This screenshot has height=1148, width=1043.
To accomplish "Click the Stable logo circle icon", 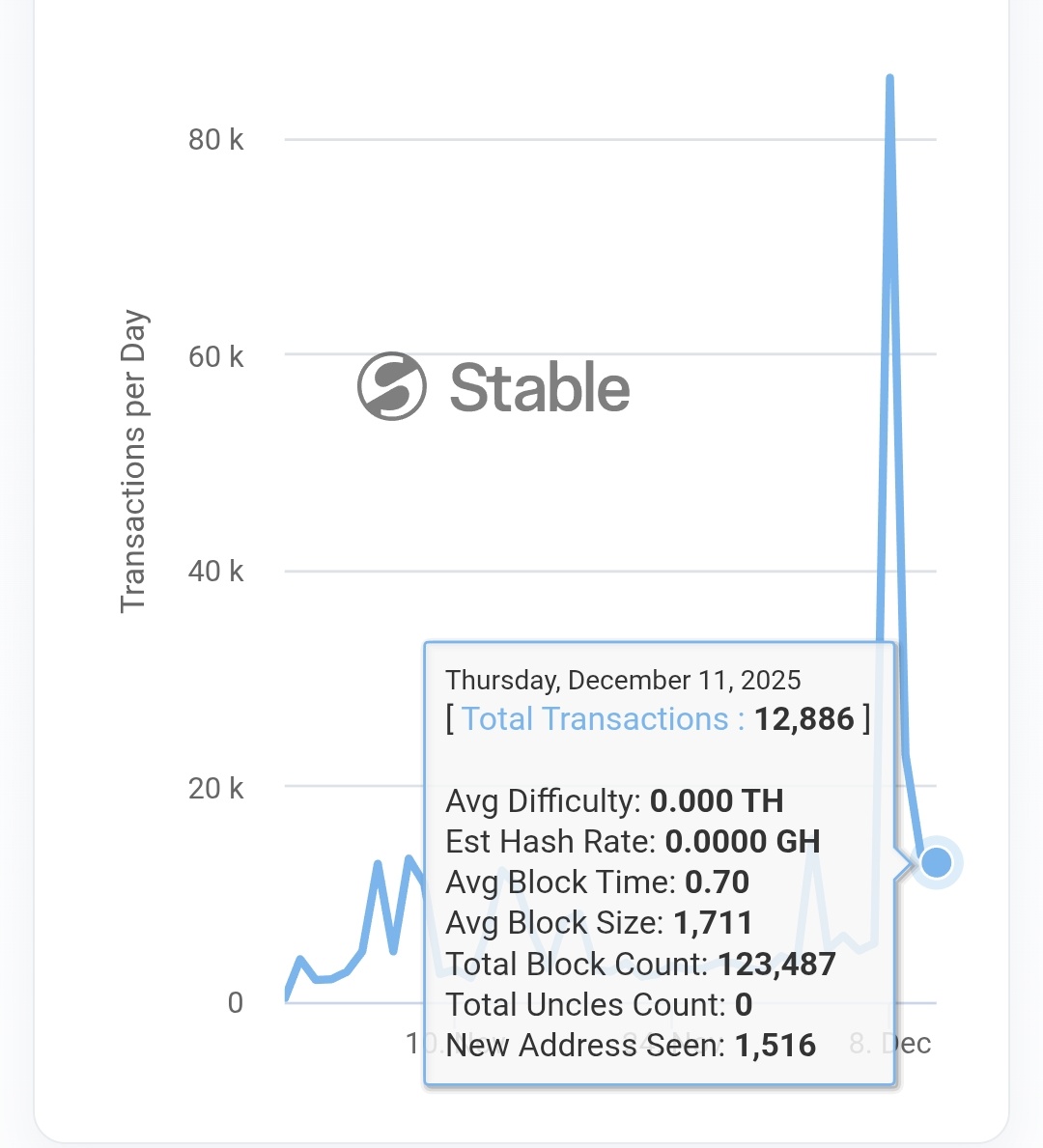I will tap(392, 386).
